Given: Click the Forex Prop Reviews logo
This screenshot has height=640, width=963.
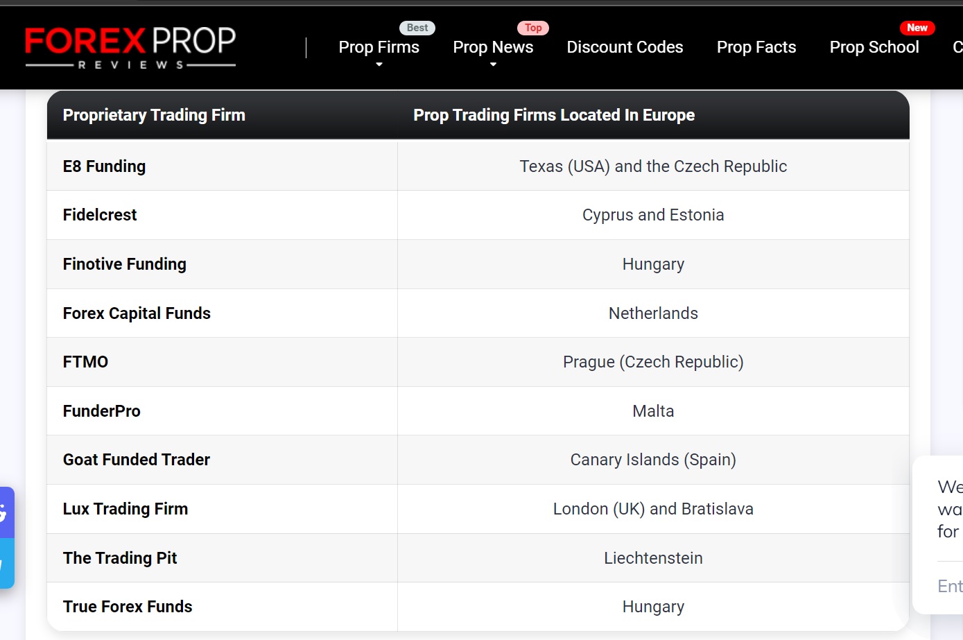Looking at the screenshot, I should coord(130,47).
